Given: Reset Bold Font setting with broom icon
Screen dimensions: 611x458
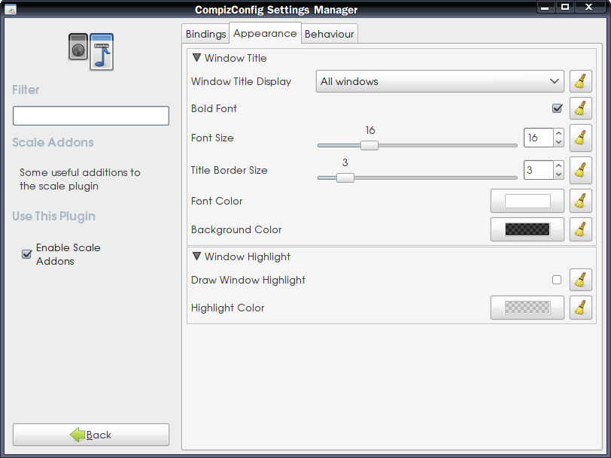Looking at the screenshot, I should 581,108.
